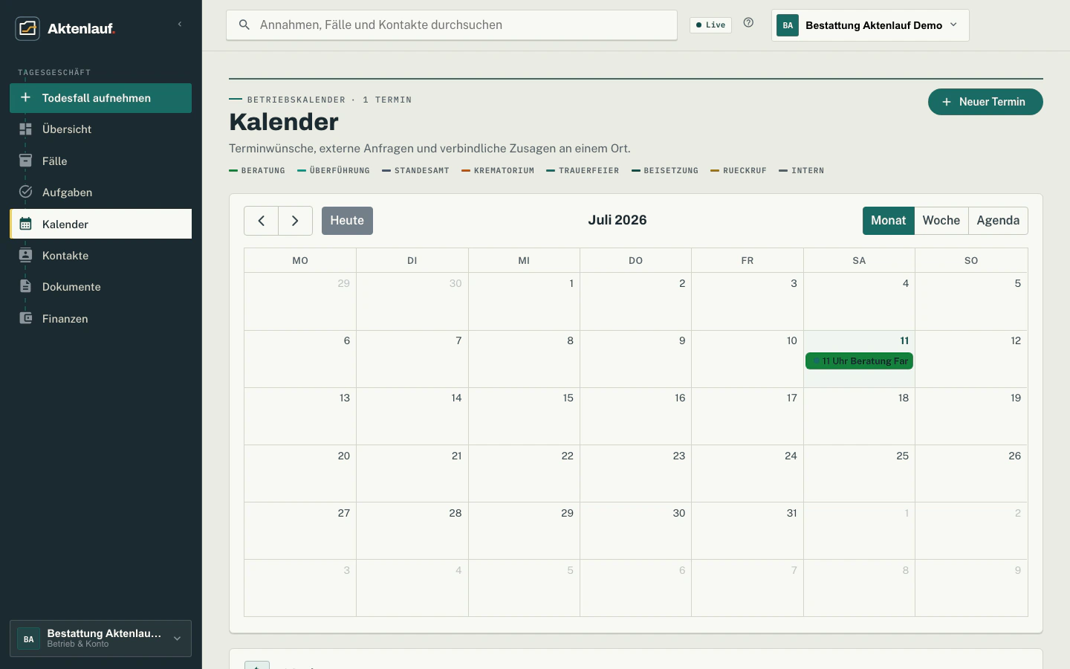Navigate to Finanzen

pyautogui.click(x=100, y=318)
